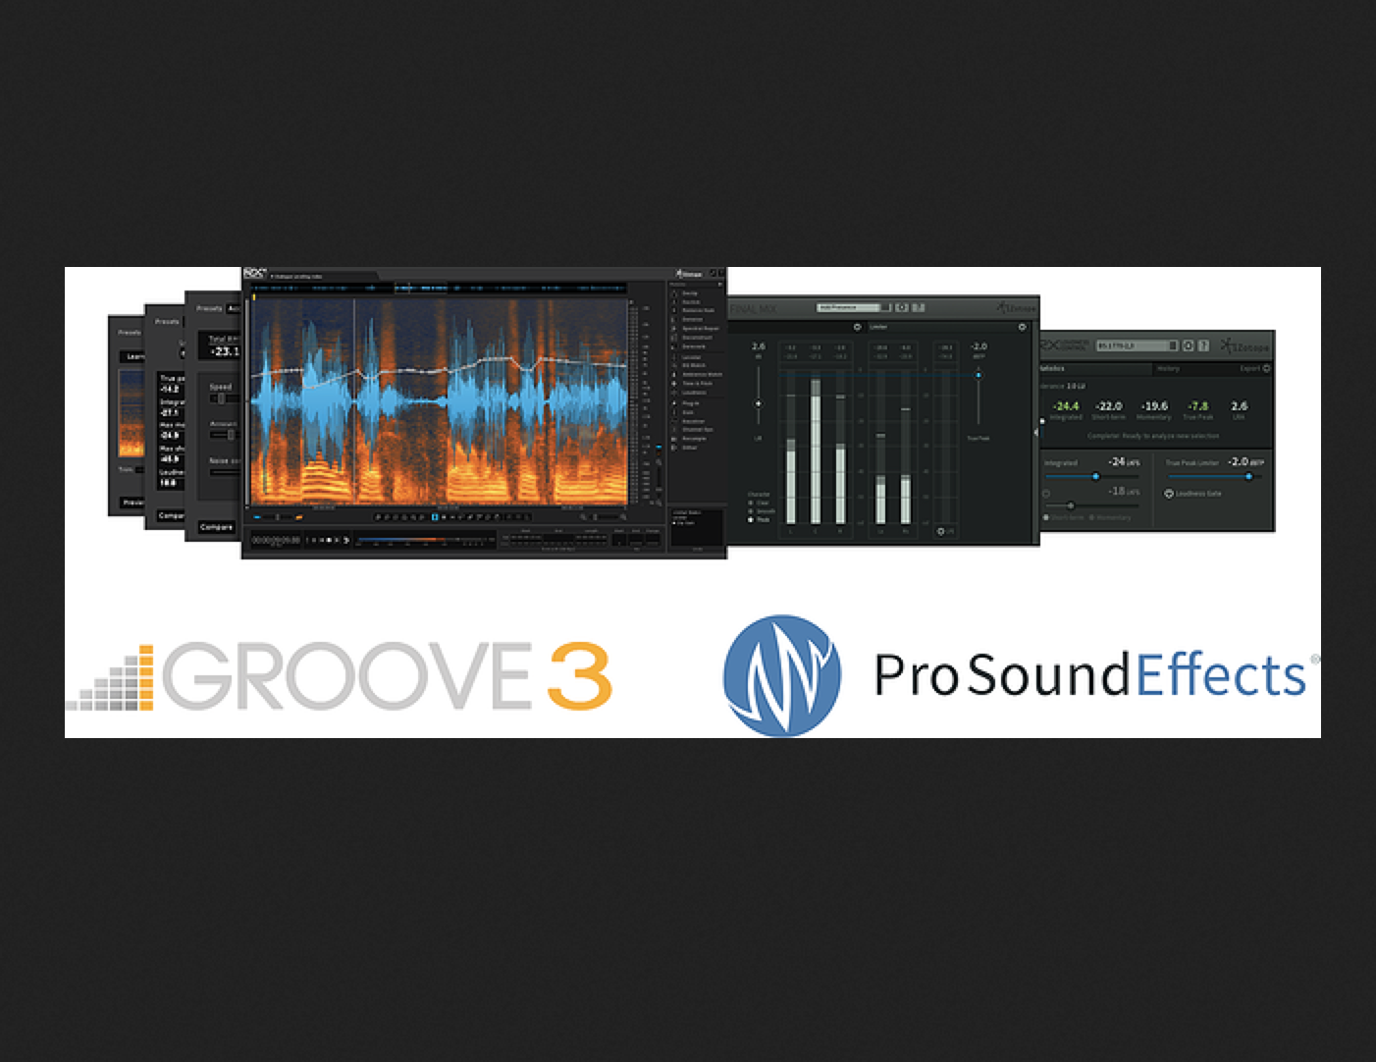Click the Preview button on the rear panel
The image size is (1376, 1062).
pyautogui.click(x=132, y=503)
